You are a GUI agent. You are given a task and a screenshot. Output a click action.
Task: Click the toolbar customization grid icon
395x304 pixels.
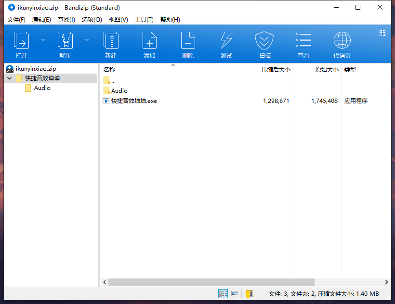[382, 33]
